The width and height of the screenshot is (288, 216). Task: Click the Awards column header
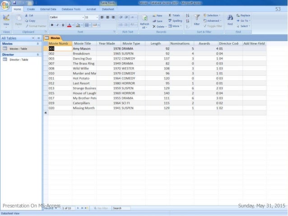[206, 43]
